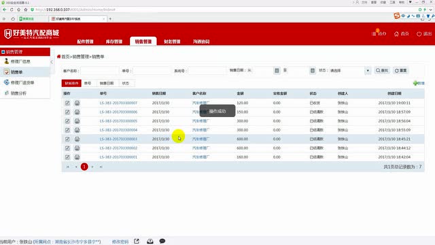Click the Sogou S input method icon
The width and height of the screenshot is (435, 245).
[x=397, y=16]
